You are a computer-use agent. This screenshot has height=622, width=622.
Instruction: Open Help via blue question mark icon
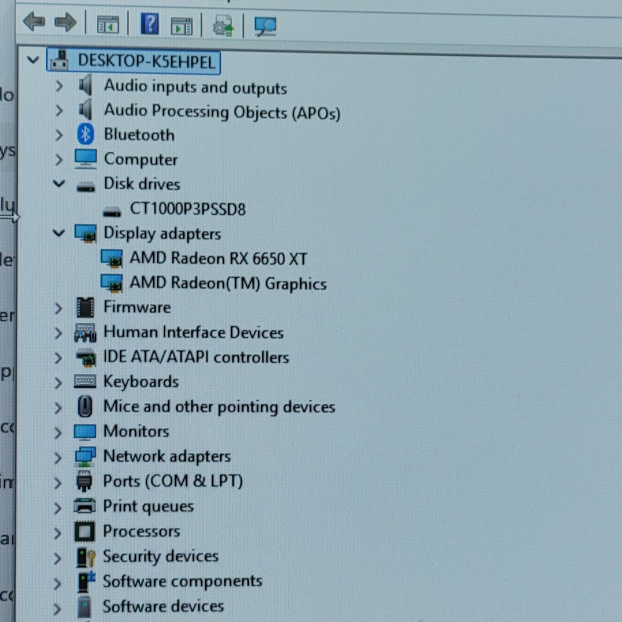pos(150,24)
